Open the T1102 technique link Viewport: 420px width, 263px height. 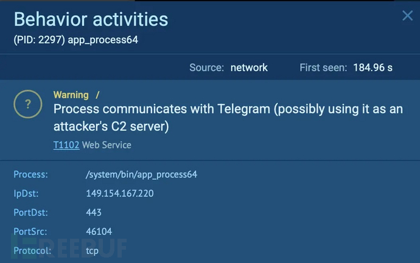66,145
